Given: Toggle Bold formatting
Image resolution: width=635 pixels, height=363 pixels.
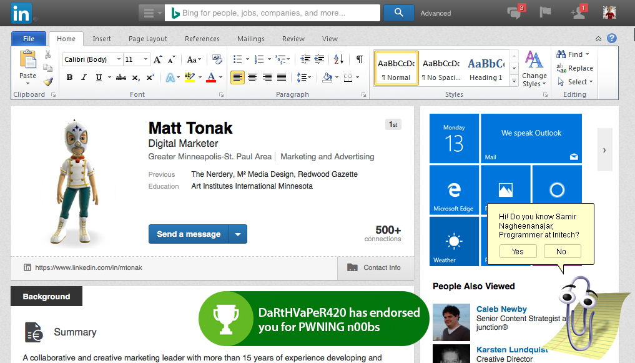Looking at the screenshot, I should [70, 77].
